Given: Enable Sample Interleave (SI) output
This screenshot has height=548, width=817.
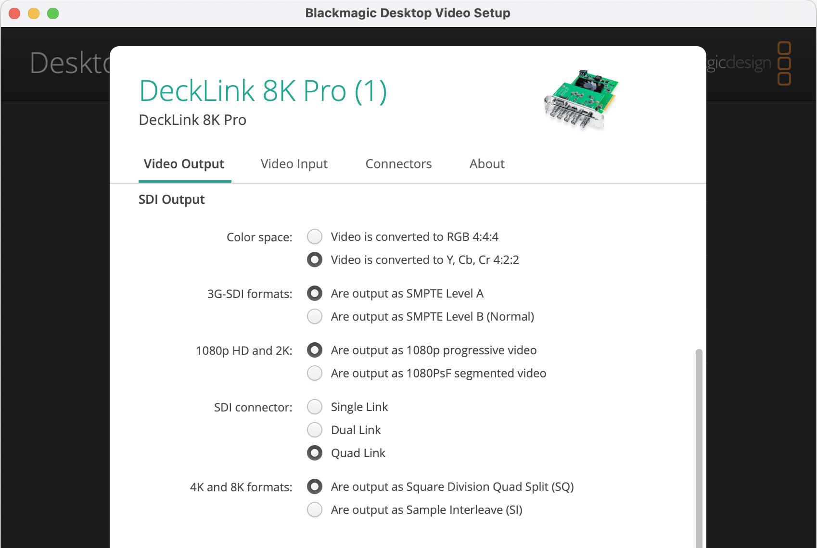Looking at the screenshot, I should [315, 510].
